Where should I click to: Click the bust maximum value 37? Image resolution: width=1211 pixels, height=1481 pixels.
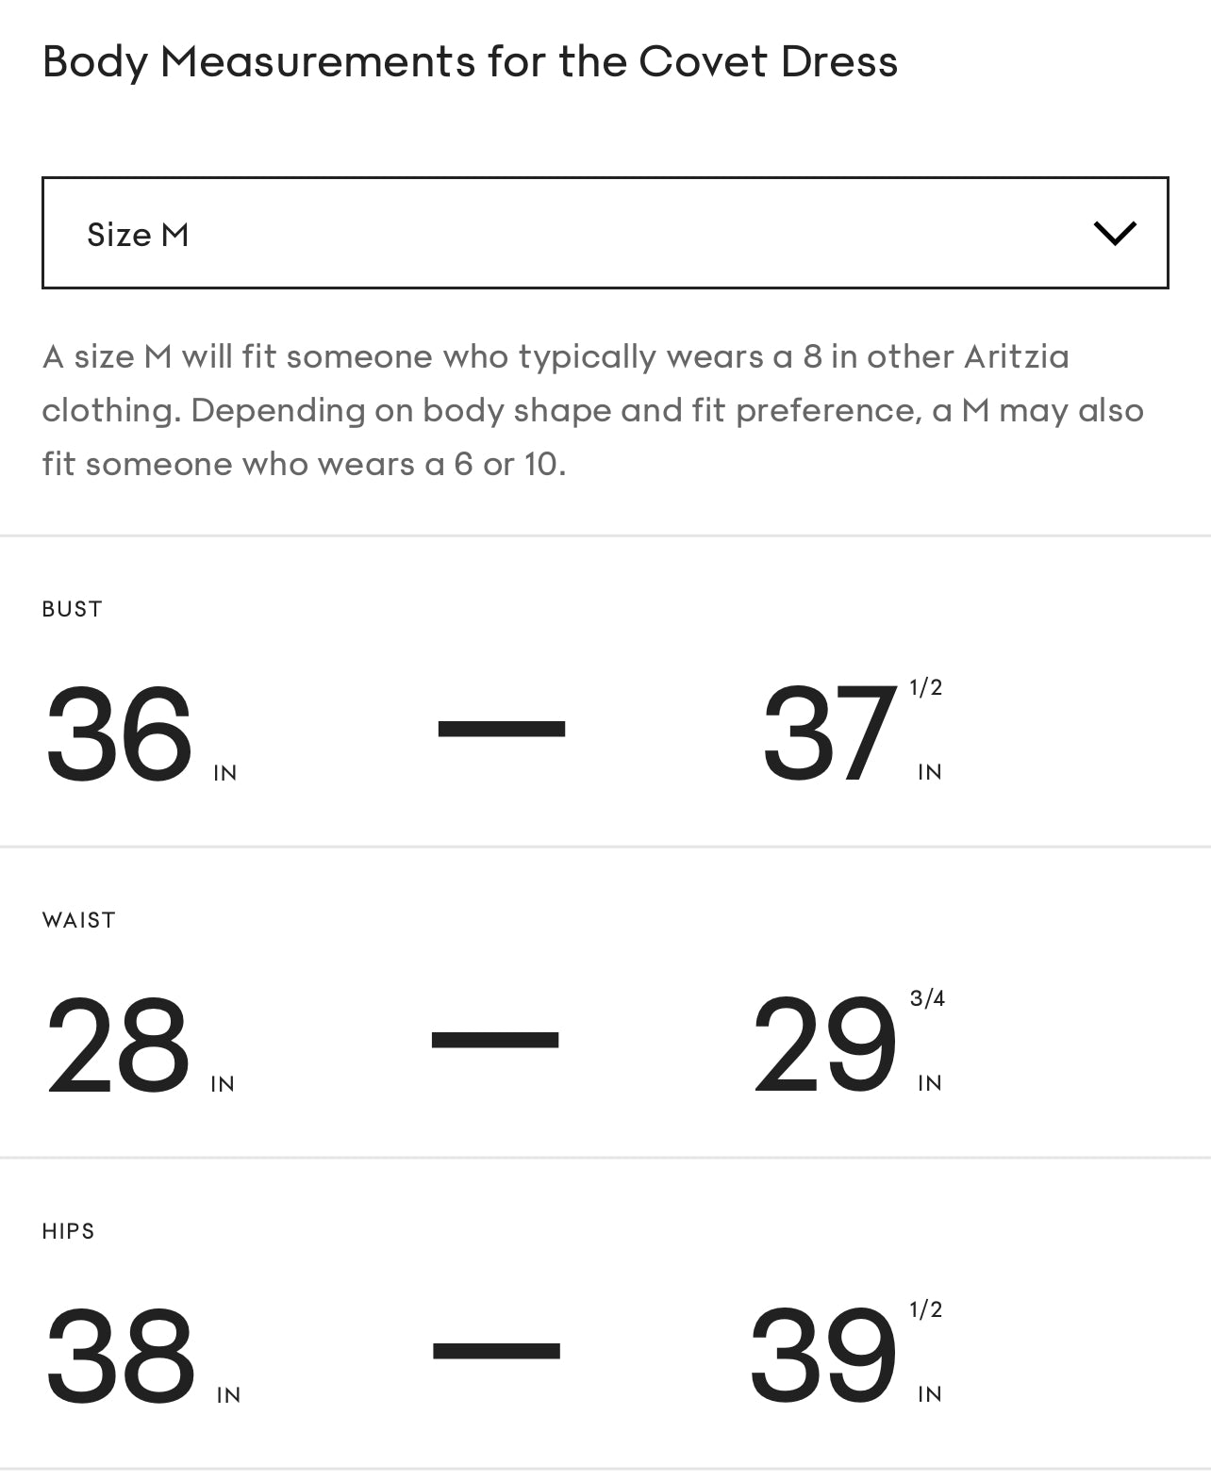828,734
